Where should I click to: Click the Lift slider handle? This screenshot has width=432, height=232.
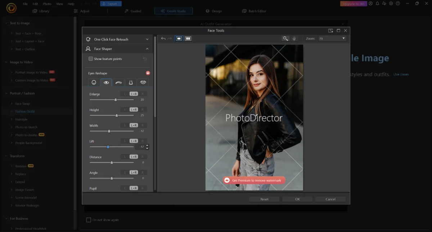[x=108, y=147]
